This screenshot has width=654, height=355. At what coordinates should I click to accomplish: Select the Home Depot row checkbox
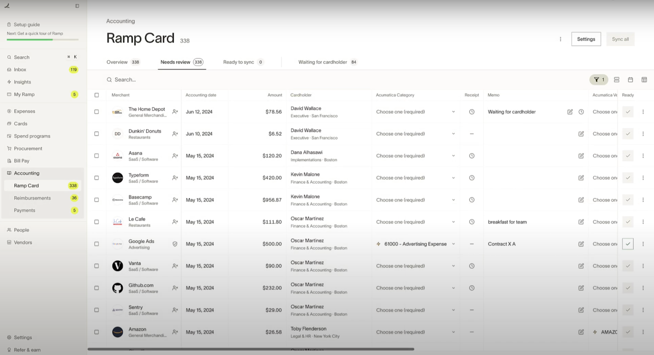click(x=97, y=112)
